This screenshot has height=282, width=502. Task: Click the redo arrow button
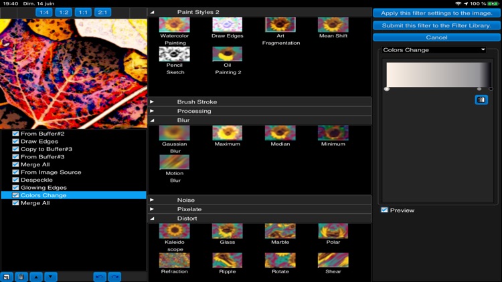pyautogui.click(x=114, y=277)
